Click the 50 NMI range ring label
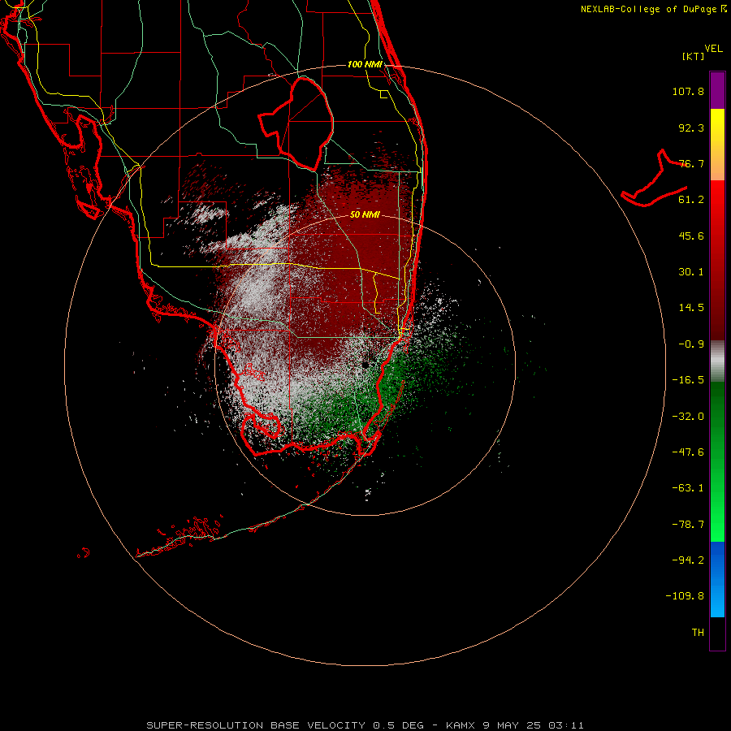 pos(365,215)
